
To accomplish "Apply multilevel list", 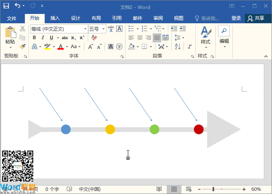I will pyautogui.click(x=158, y=29).
